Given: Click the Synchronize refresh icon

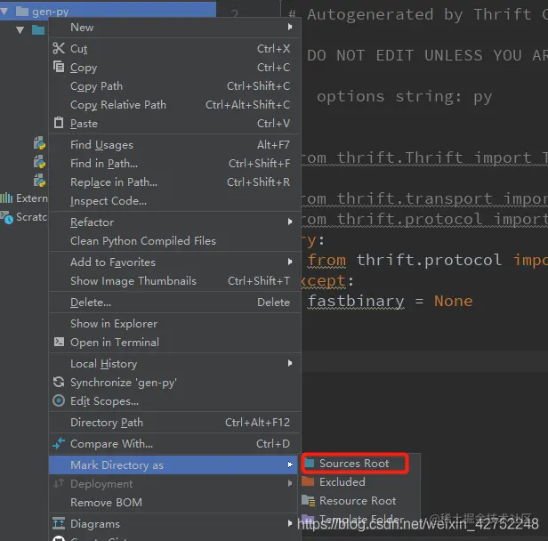Looking at the screenshot, I should 59,382.
